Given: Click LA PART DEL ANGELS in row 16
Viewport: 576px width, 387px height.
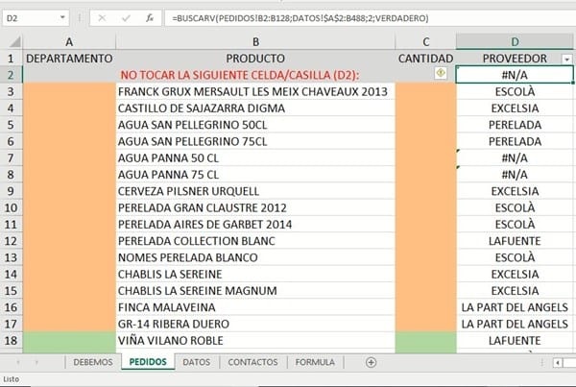Looking at the screenshot, I should (515, 307).
